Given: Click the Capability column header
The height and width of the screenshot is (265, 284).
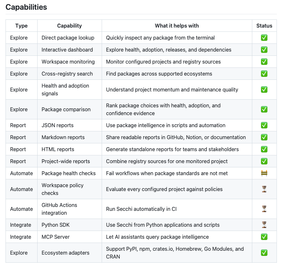Looking at the screenshot, I should pyautogui.click(x=70, y=26).
